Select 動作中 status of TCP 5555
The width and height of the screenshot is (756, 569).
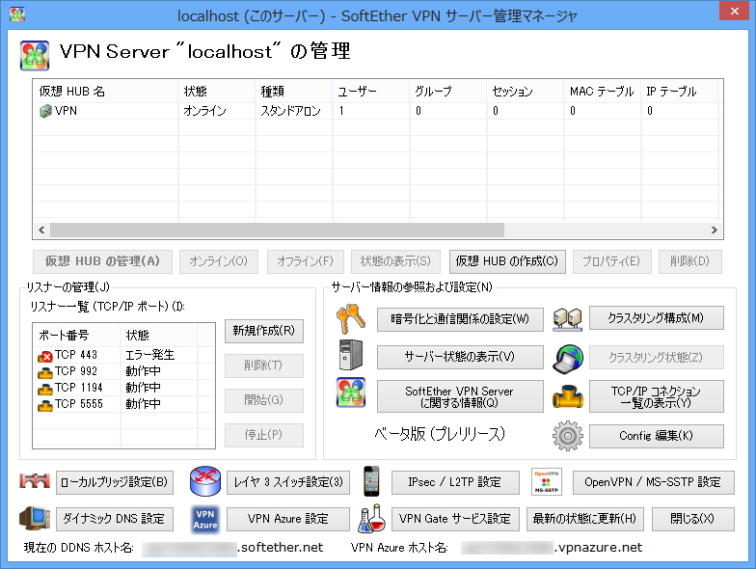143,405
